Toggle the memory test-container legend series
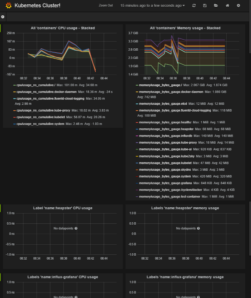This screenshot has width=251, height=298. point(169,197)
